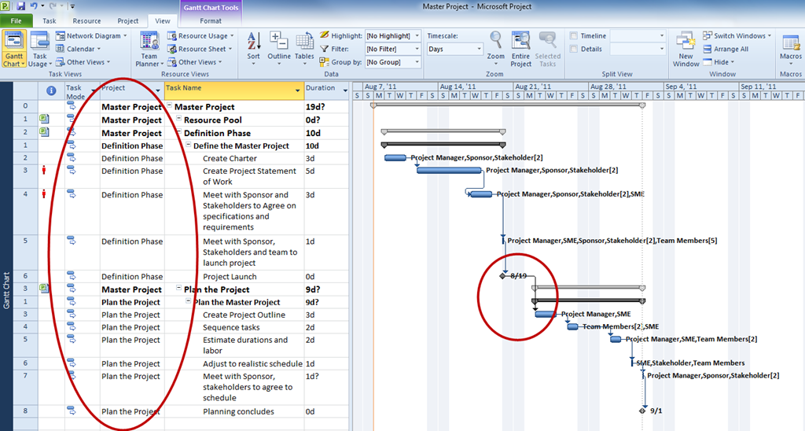Collapse the Master Project summary task
The height and width of the screenshot is (431, 805).
pos(169,106)
